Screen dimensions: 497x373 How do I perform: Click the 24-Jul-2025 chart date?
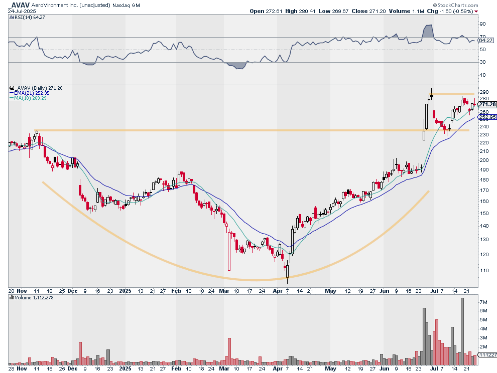click(x=22, y=11)
